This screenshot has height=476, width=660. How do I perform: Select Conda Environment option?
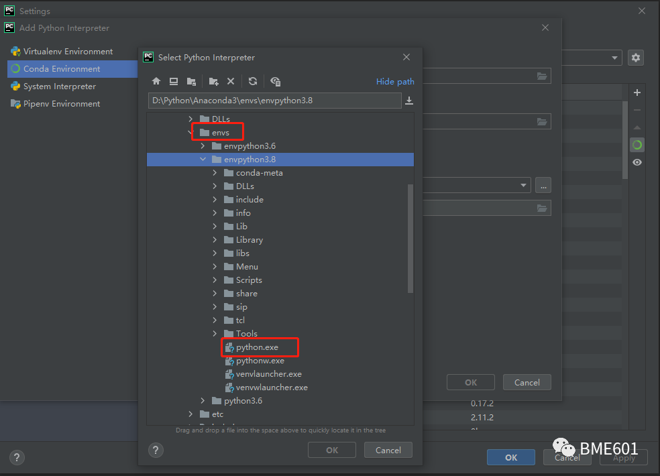pyautogui.click(x=72, y=69)
